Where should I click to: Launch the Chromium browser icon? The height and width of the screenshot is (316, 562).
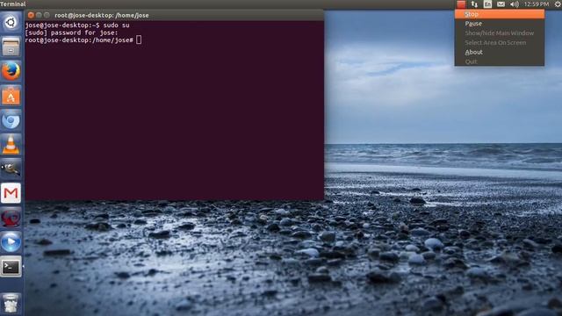tap(11, 120)
